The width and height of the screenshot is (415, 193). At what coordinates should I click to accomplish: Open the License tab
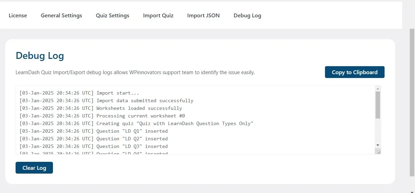tap(18, 15)
